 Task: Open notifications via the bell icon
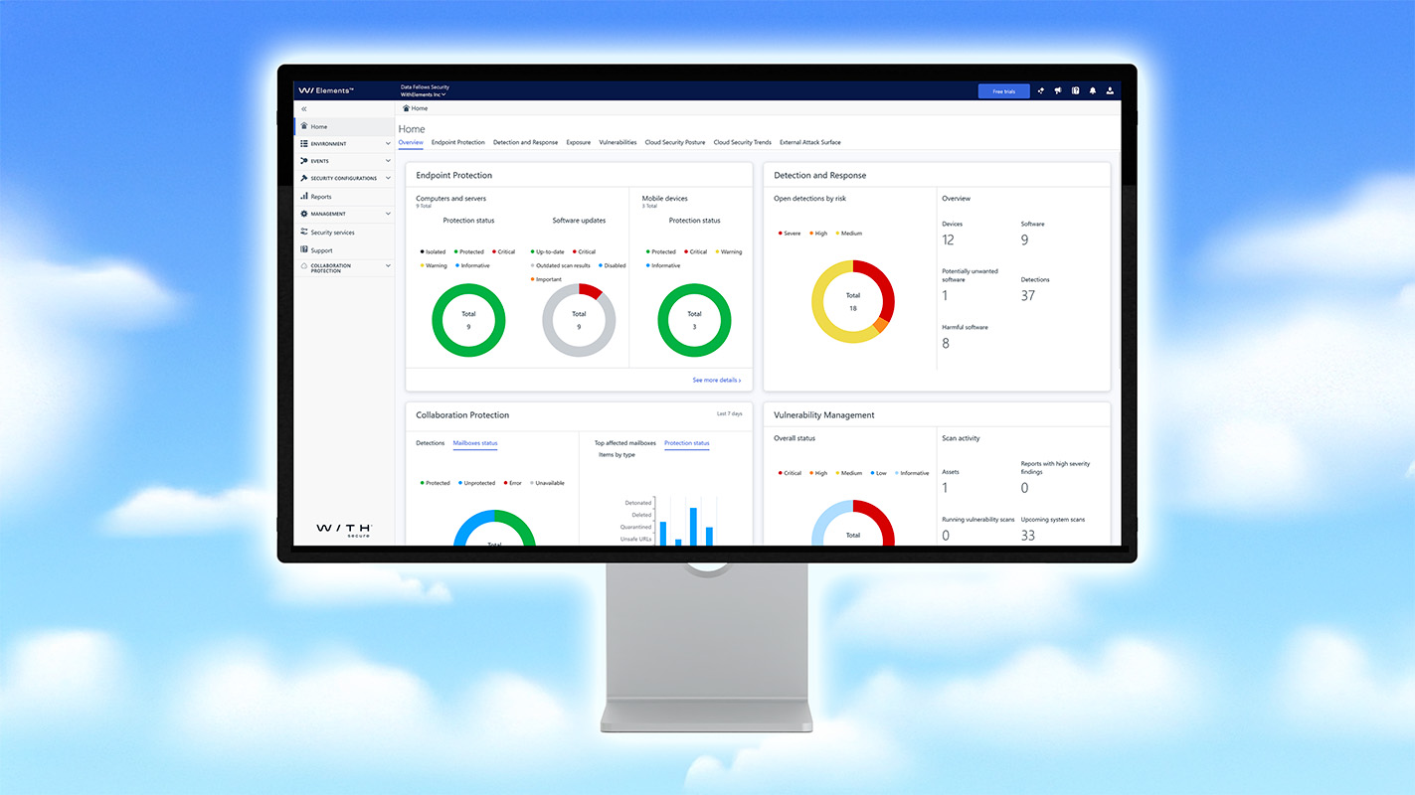[1092, 90]
